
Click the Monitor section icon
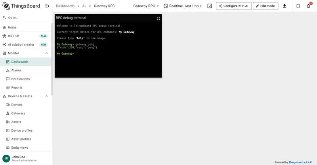(4, 53)
